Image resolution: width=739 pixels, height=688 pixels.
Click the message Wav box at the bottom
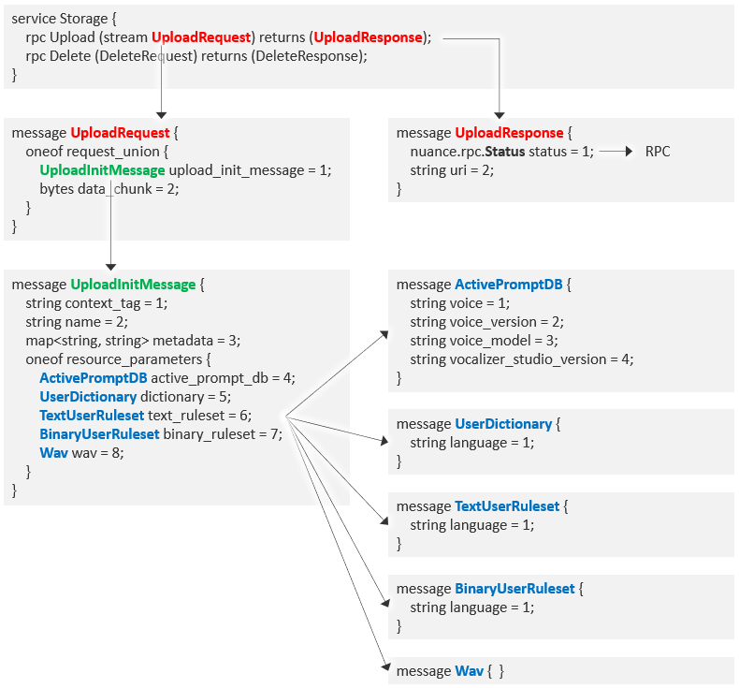click(x=452, y=671)
